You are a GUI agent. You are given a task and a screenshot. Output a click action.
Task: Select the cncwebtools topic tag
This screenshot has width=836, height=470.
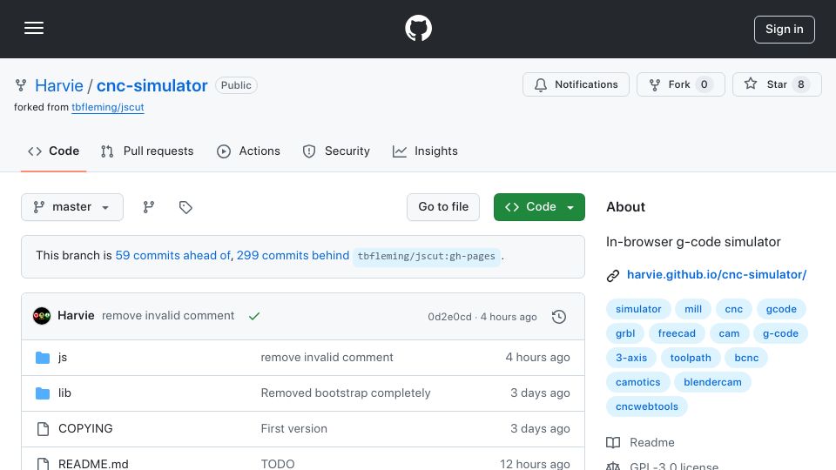pyautogui.click(x=647, y=407)
